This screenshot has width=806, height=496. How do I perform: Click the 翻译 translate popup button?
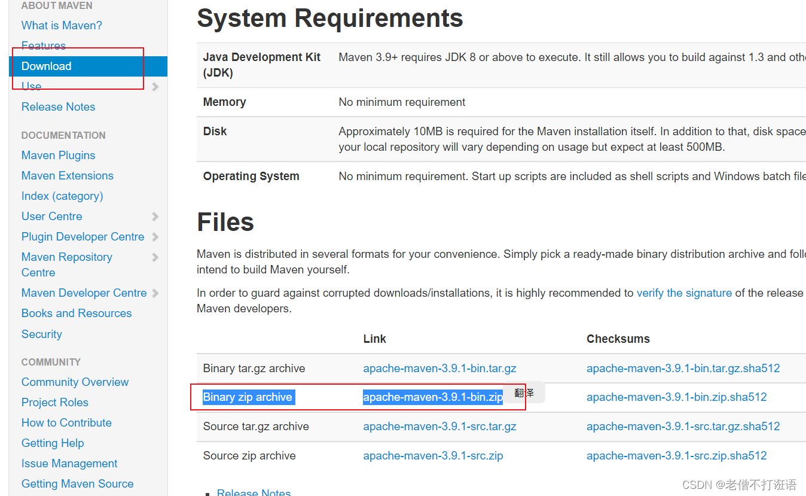(524, 393)
